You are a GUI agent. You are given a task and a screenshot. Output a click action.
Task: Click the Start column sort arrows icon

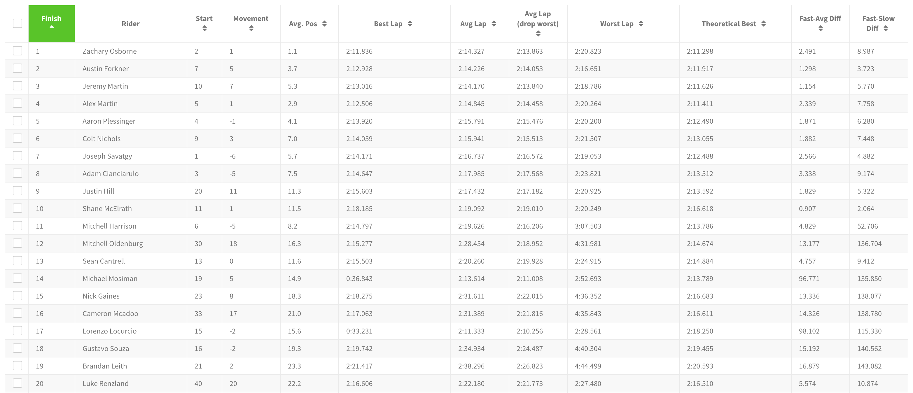(204, 28)
